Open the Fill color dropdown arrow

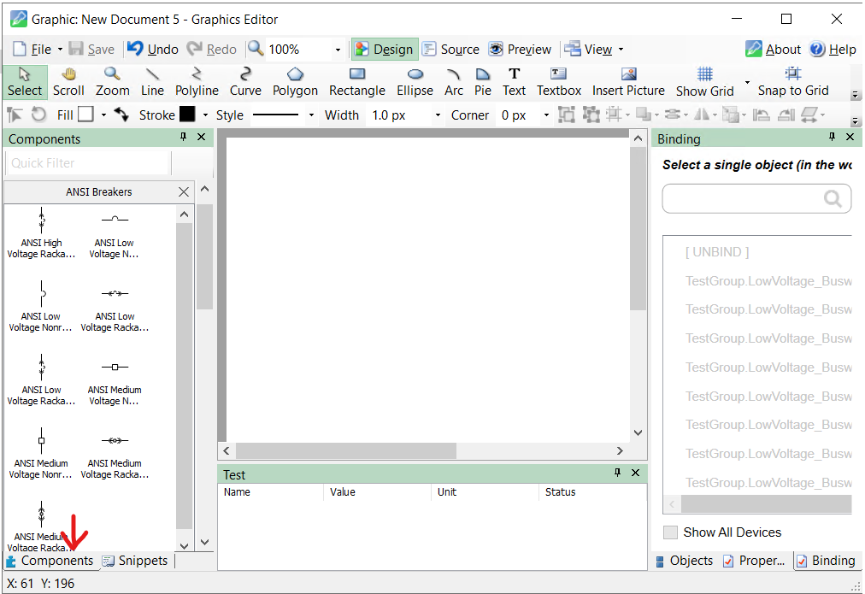tap(103, 115)
